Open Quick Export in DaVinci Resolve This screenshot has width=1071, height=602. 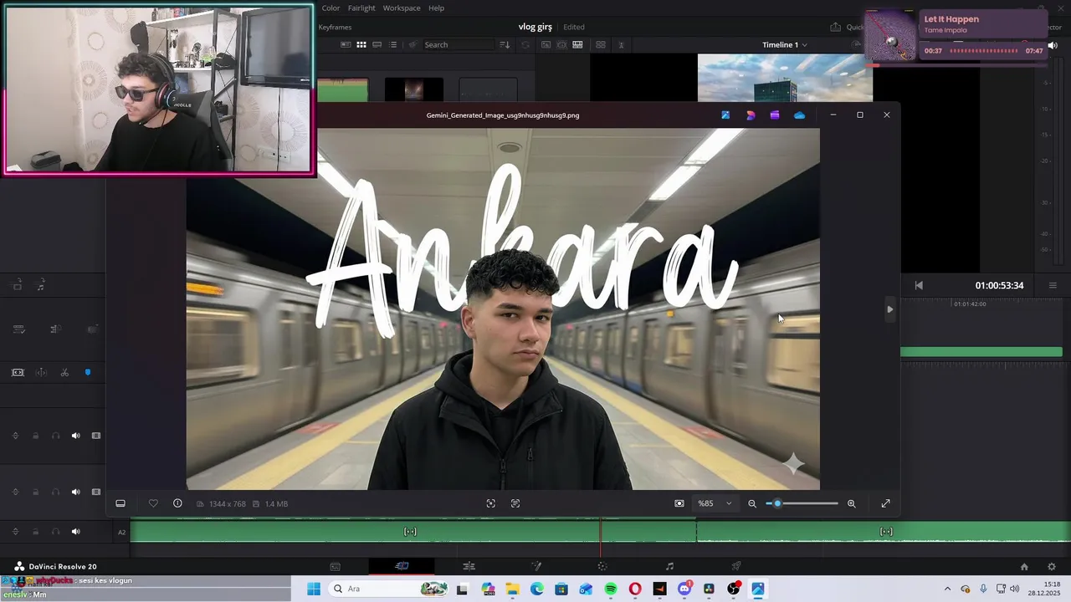847,27
